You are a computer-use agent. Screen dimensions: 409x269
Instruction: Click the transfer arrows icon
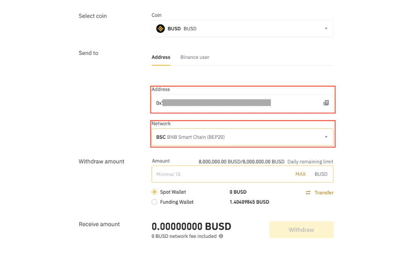[308, 192]
